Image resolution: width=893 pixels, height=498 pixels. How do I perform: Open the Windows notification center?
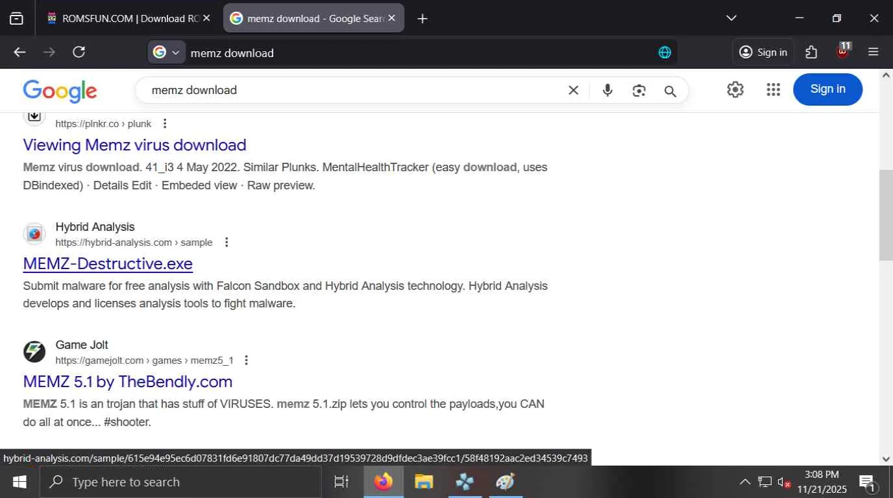(868, 482)
